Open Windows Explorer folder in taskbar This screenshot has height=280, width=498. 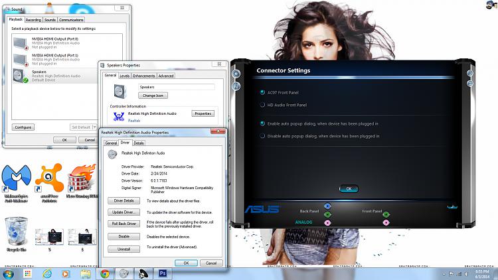click(x=86, y=274)
